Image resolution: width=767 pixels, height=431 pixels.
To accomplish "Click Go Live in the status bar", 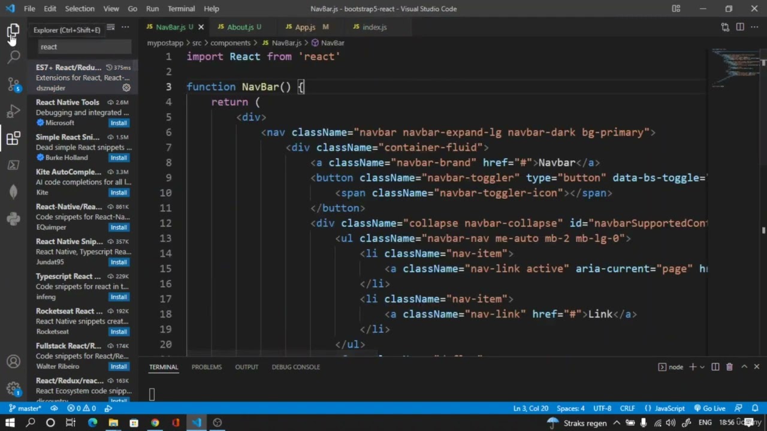I will coord(709,408).
